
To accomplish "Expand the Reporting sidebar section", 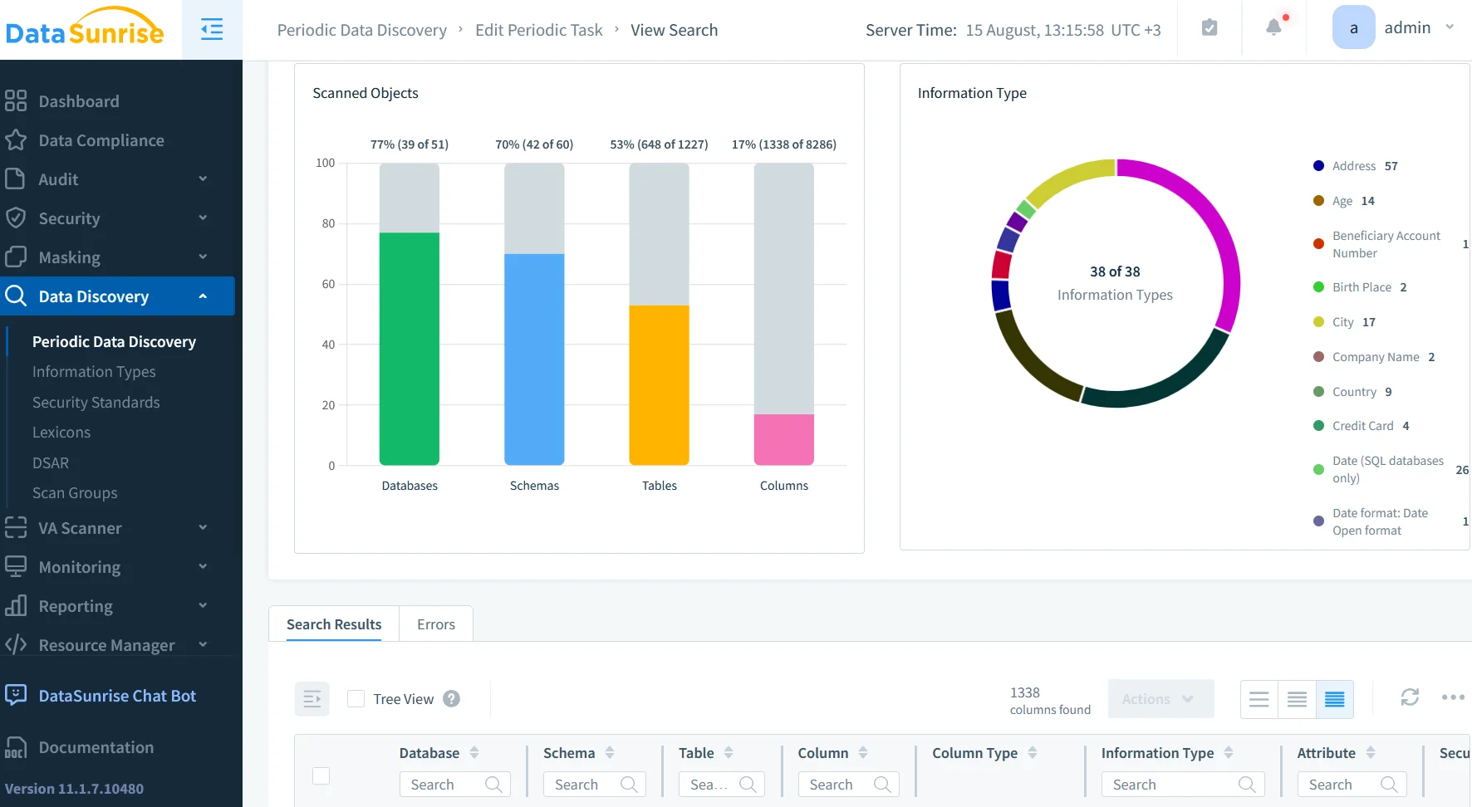I will click(76, 606).
